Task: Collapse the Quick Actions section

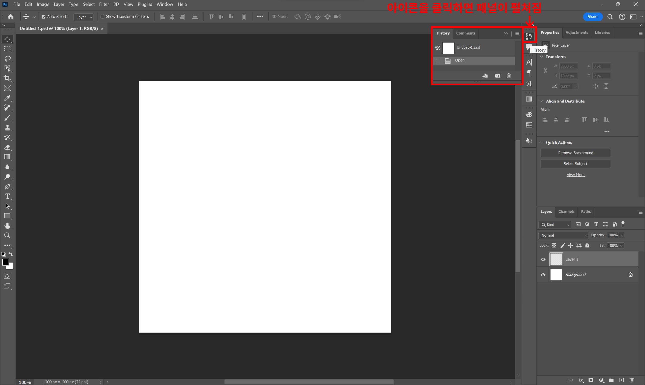Action: coord(541,142)
